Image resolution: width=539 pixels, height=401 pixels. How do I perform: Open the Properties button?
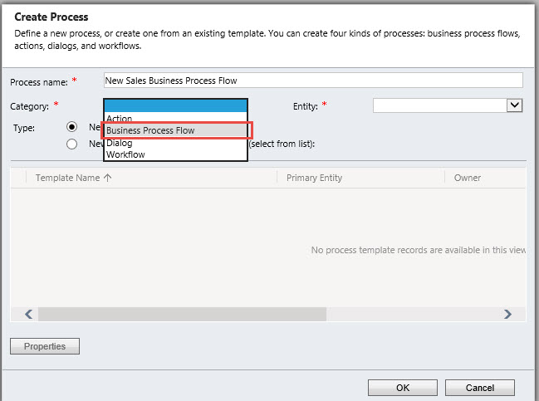[x=45, y=346]
